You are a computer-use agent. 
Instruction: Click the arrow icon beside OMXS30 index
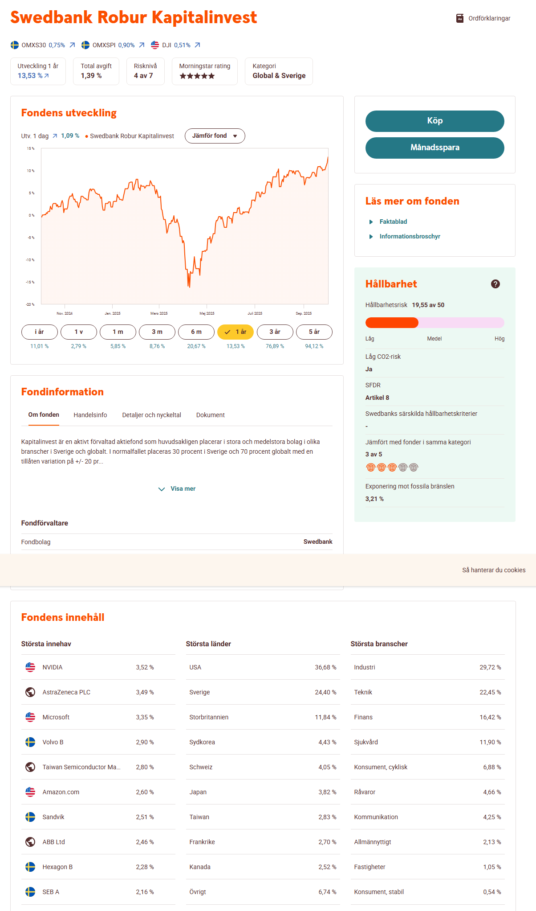click(72, 45)
